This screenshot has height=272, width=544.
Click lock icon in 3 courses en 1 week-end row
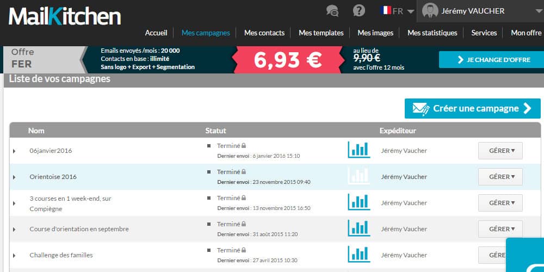[x=244, y=198]
